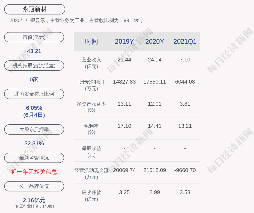Select the 2020Y column header
254x213 pixels.
(x=155, y=42)
